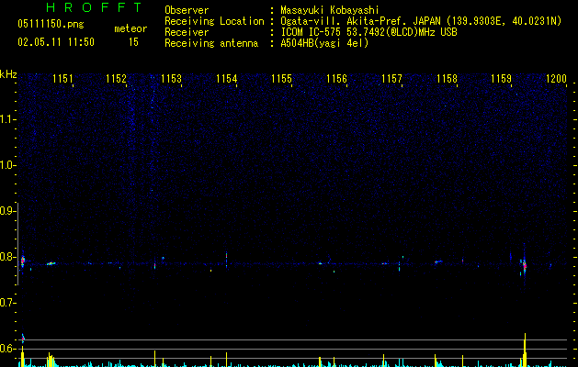Click the 1.0 kHz axis label
The width and height of the screenshot is (578, 367).
8,165
